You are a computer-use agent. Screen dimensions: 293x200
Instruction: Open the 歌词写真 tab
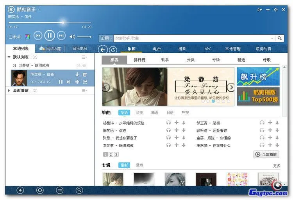(x=263, y=49)
